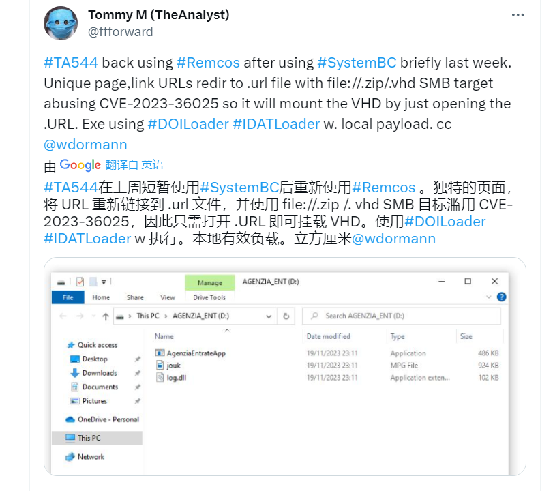Open the File ribbon tab
The image size is (553, 491).
tap(68, 298)
